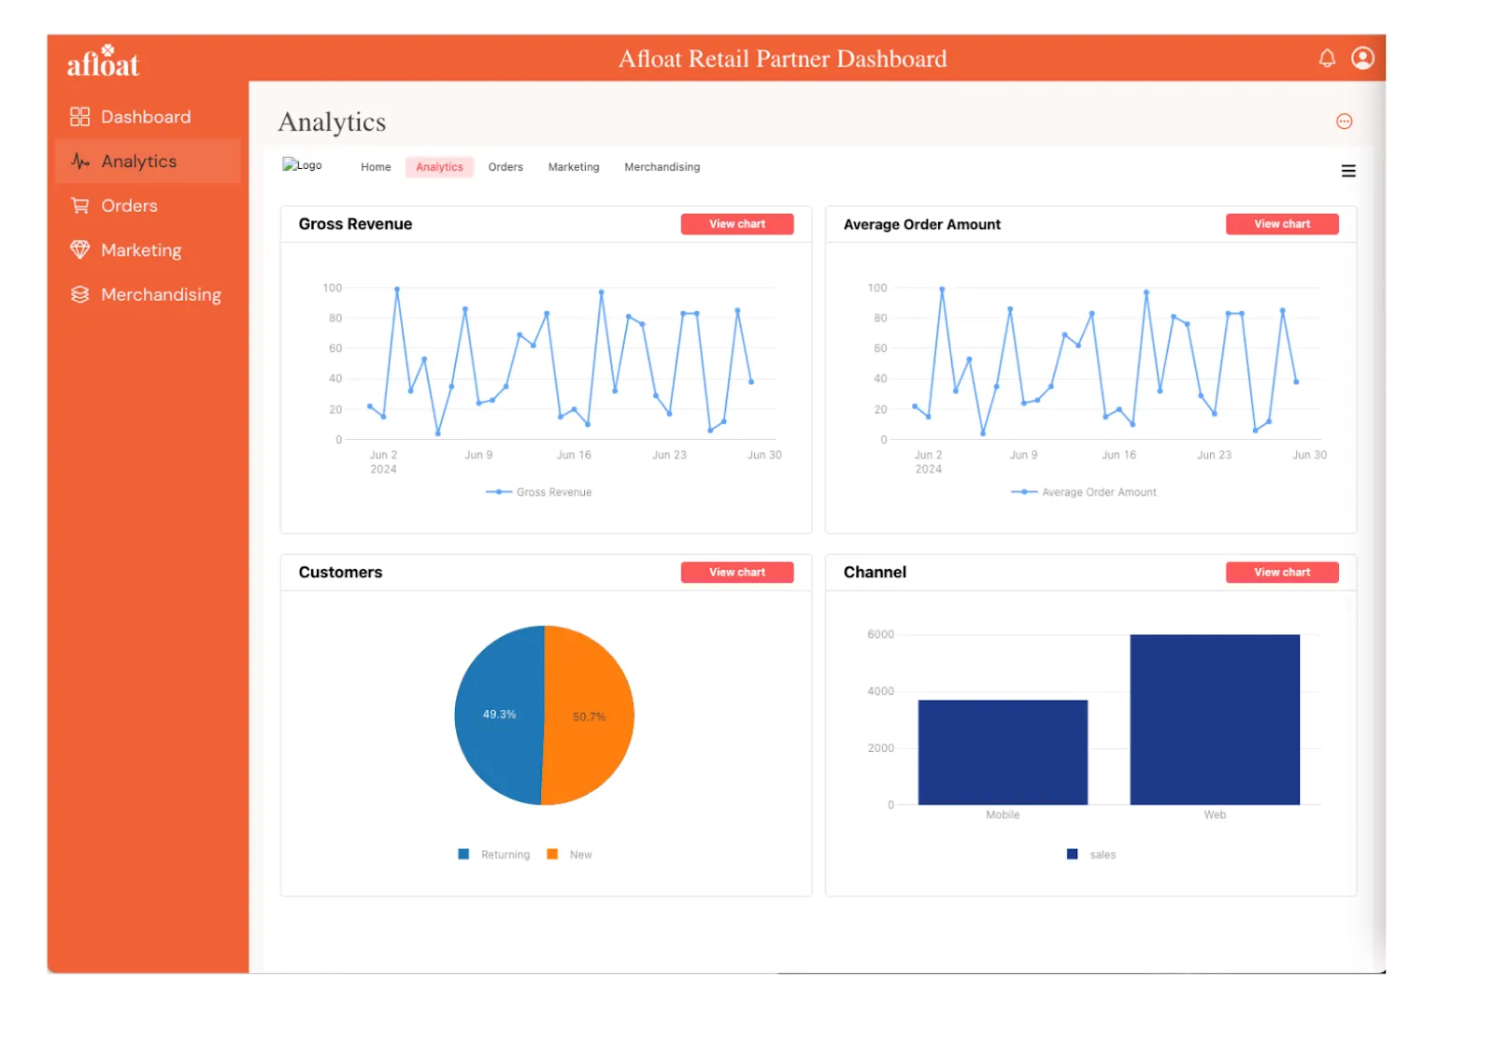View chart for Customers
Image resolution: width=1495 pixels, height=1048 pixels.
[x=737, y=573]
